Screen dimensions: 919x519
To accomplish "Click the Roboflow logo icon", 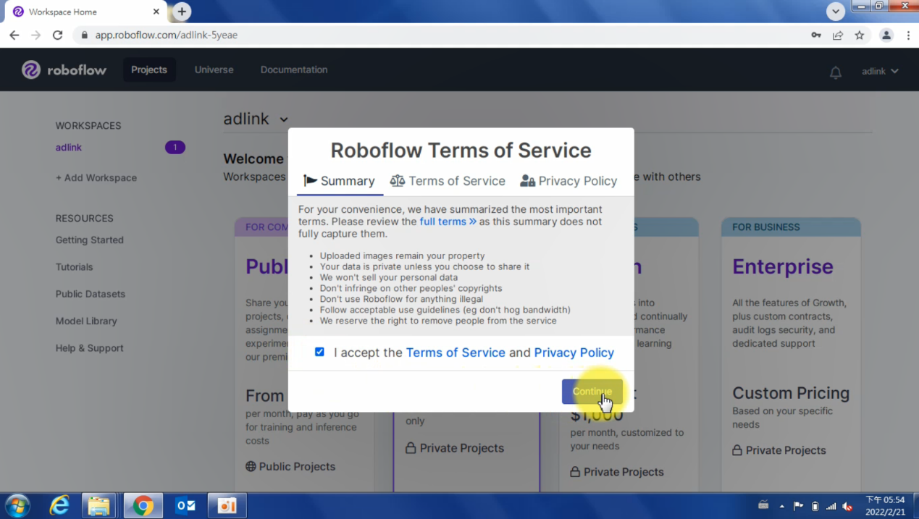I will [31, 69].
